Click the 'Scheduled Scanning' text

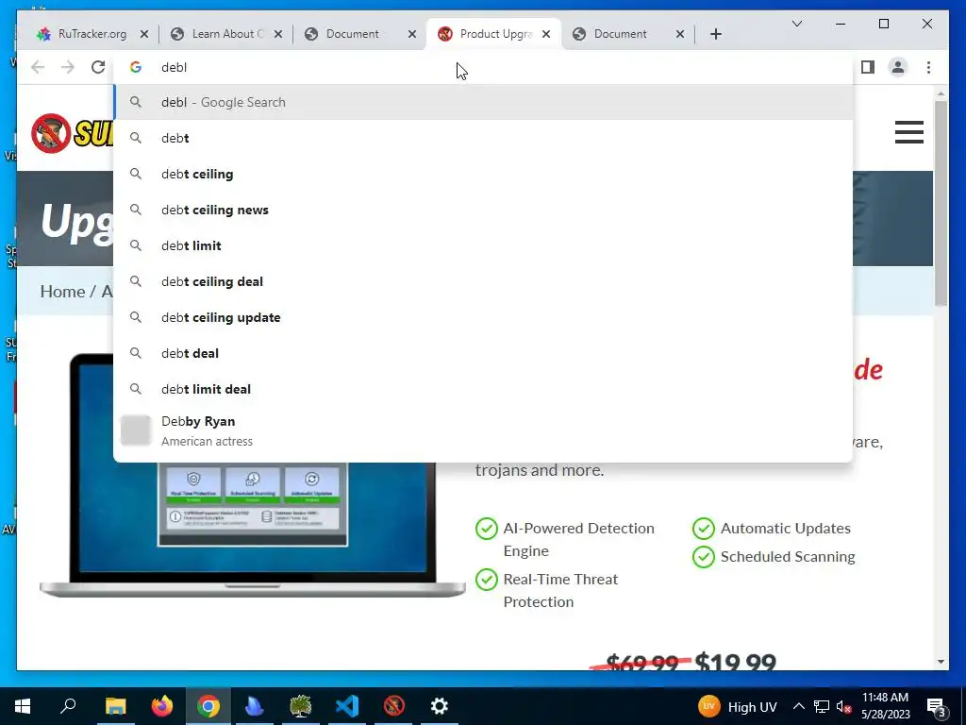(788, 557)
